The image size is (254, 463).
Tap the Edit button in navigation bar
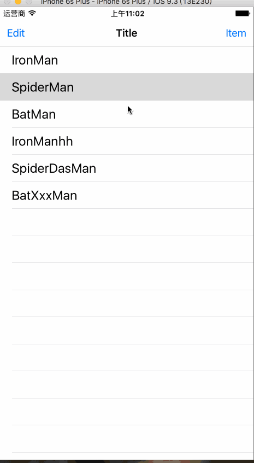pyautogui.click(x=16, y=33)
